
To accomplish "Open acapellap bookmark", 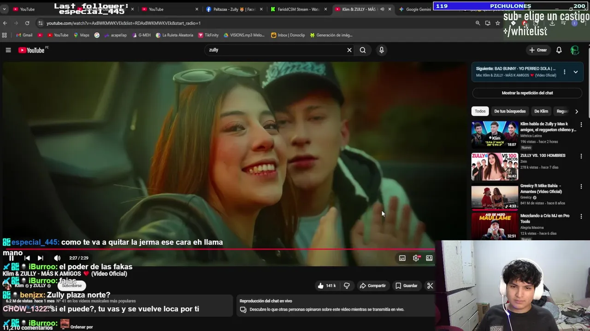I will point(116,35).
